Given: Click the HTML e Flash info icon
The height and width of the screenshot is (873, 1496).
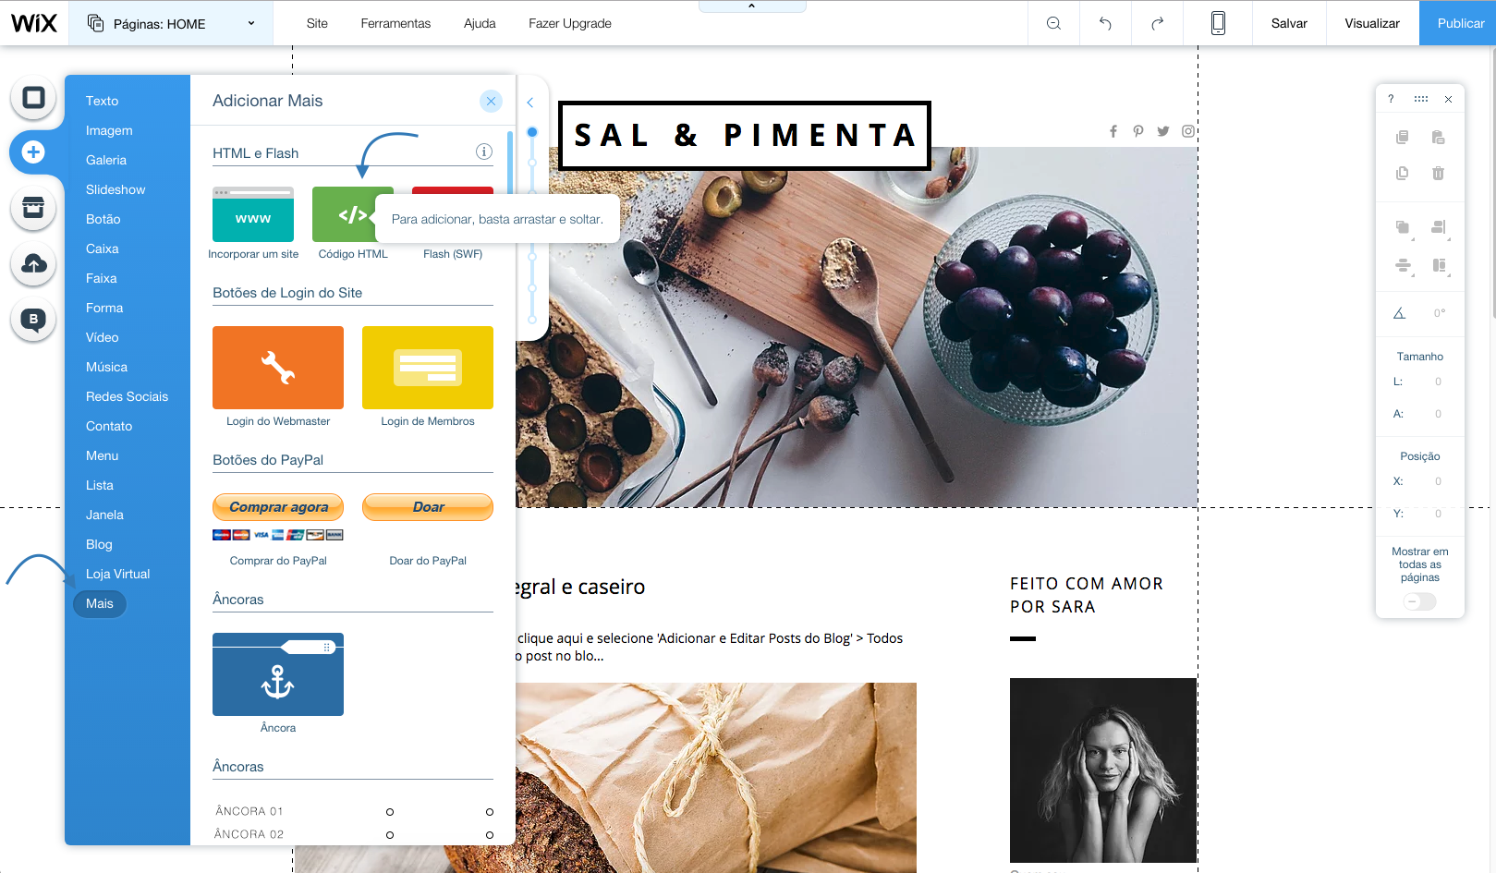Looking at the screenshot, I should click(484, 152).
